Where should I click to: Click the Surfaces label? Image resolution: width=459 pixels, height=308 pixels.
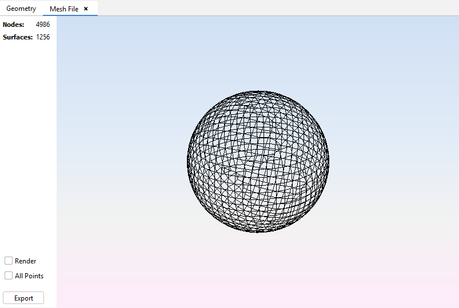point(18,37)
